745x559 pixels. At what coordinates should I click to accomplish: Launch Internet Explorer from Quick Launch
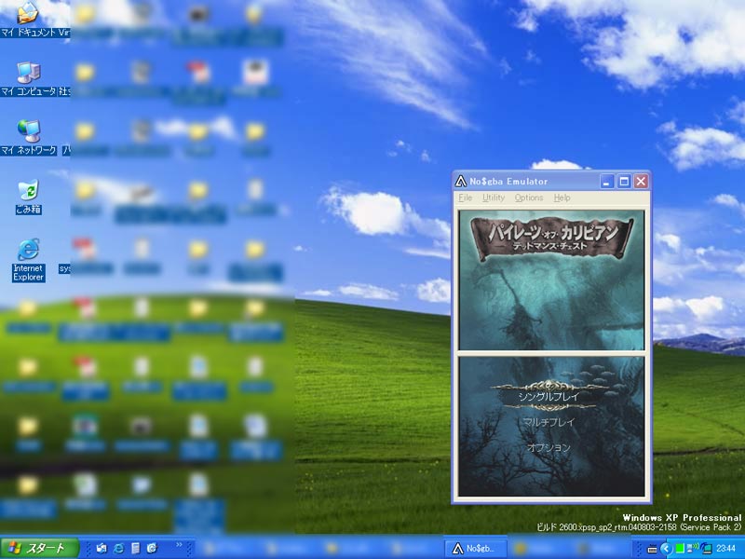[118, 548]
